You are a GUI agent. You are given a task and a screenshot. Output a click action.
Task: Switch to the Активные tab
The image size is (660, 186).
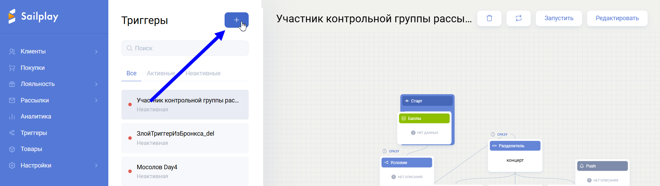pos(161,73)
